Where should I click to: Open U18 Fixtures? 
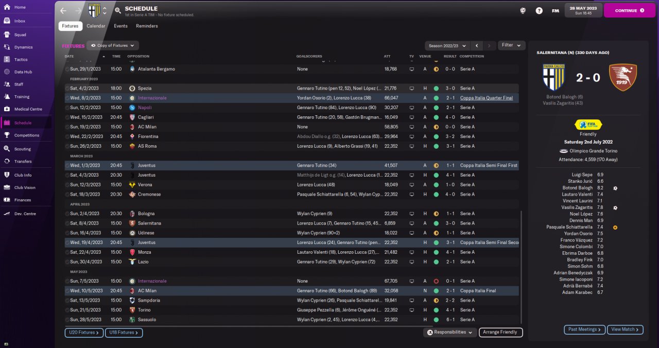pyautogui.click(x=124, y=333)
